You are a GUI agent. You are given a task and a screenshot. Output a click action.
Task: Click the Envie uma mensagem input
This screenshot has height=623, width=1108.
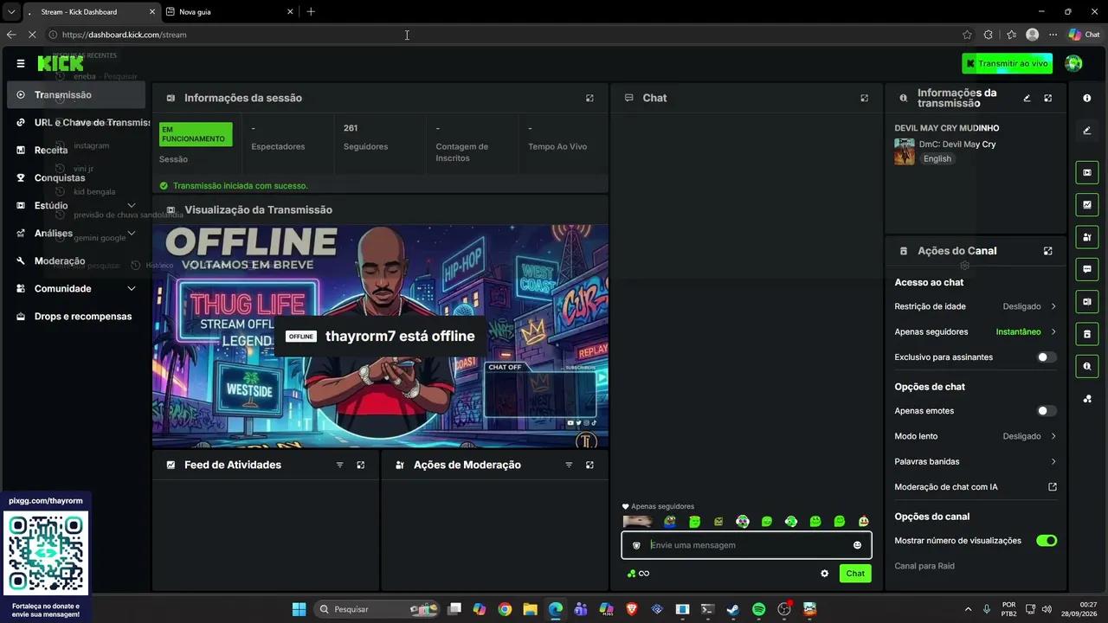[746, 545]
